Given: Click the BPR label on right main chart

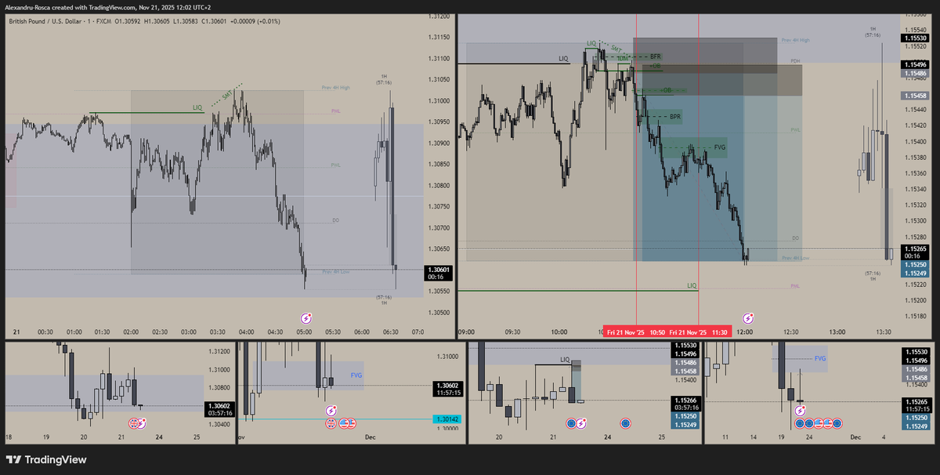Looking at the screenshot, I should coord(675,117).
